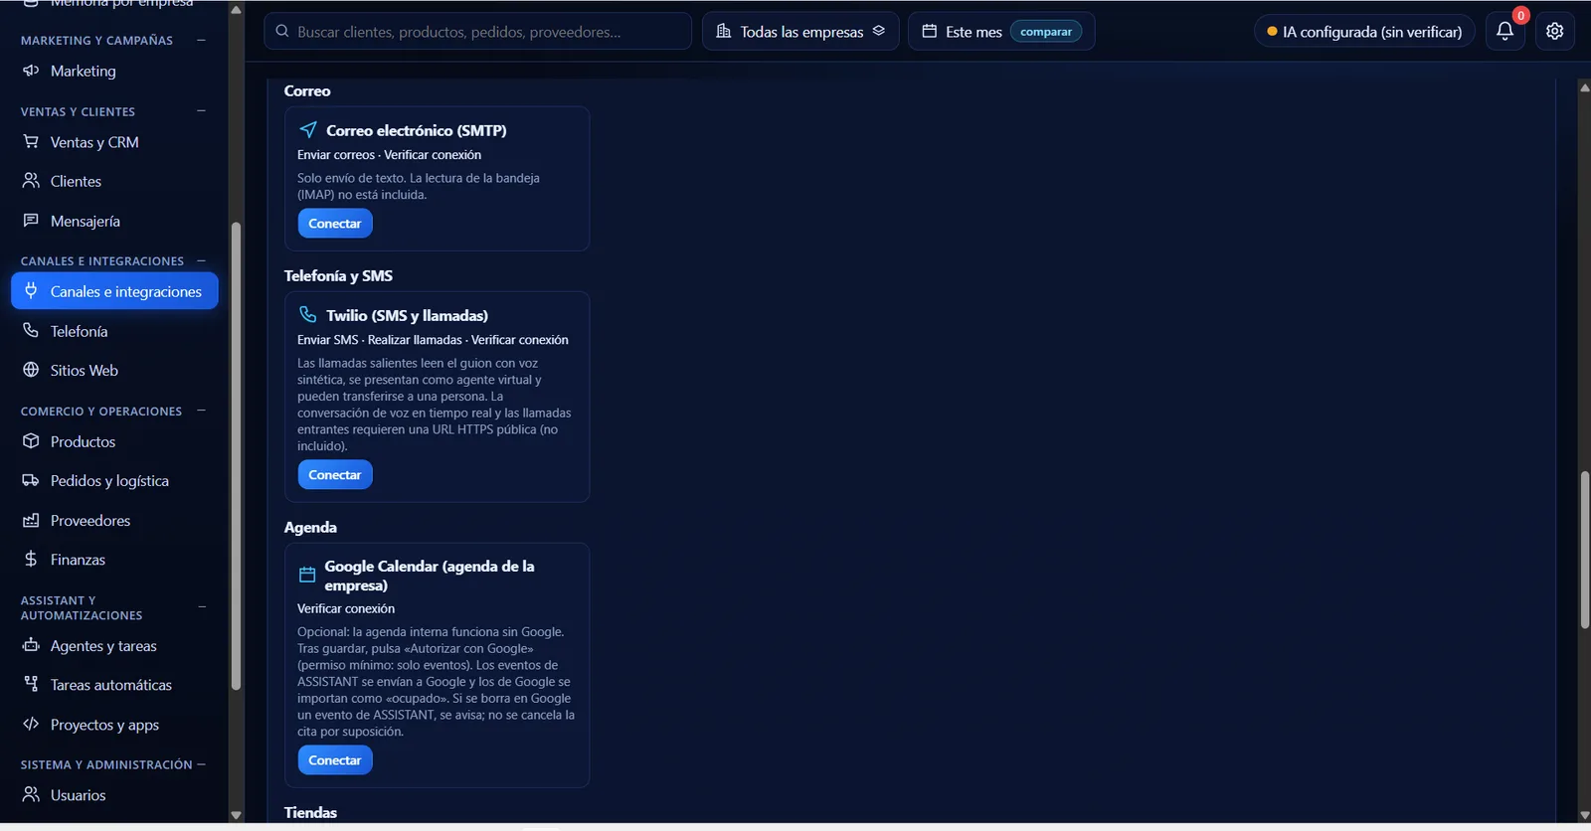Screen dimensions: 1591x831
Task: Connect the Twilio SMS y llamadas integration
Action: pos(335,475)
